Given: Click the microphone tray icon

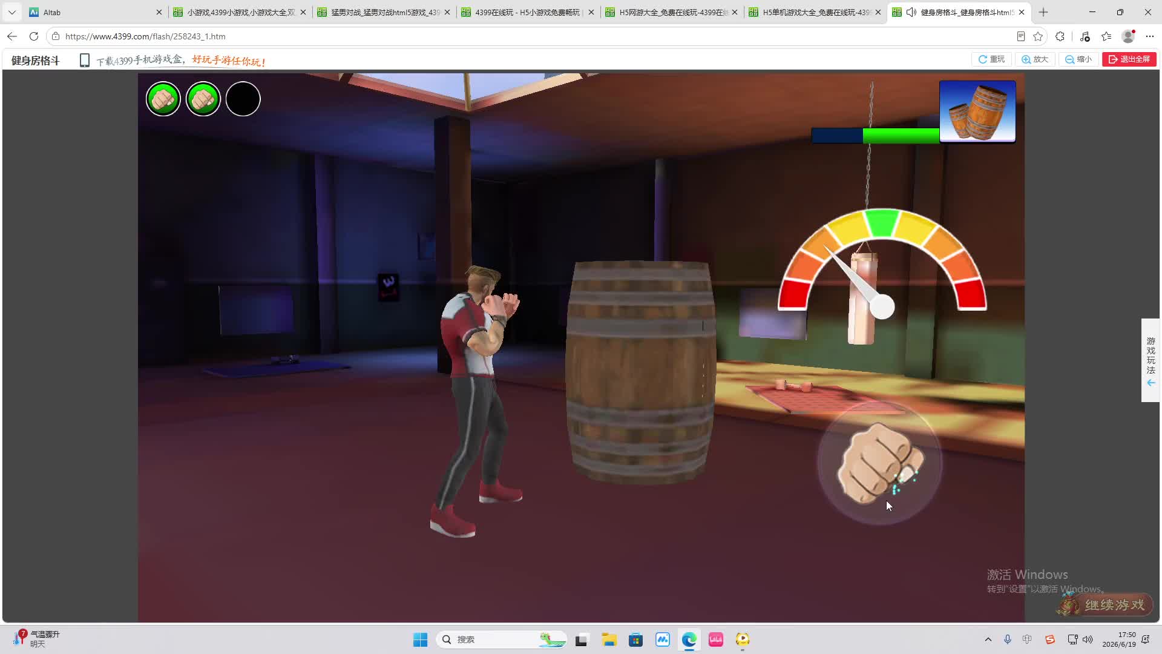Looking at the screenshot, I should click(1008, 639).
